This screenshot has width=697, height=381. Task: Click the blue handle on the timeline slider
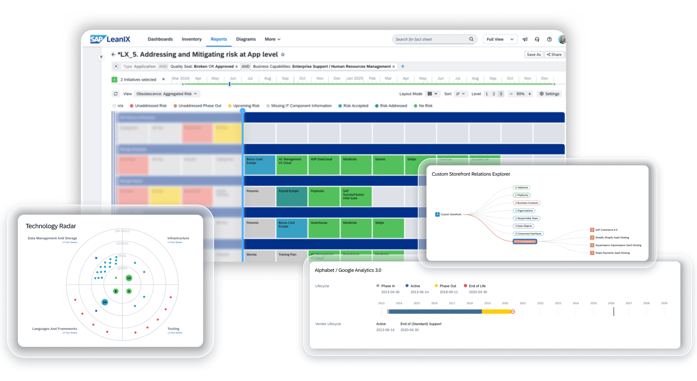coord(229,84)
